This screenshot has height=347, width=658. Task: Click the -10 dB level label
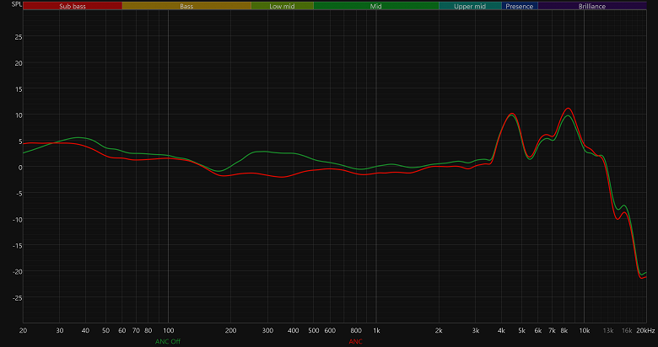(x=17, y=220)
